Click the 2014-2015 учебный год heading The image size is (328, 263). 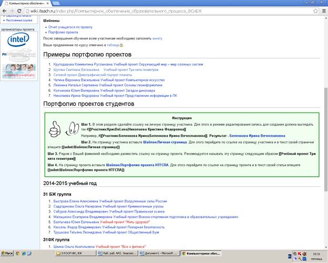[70, 184]
